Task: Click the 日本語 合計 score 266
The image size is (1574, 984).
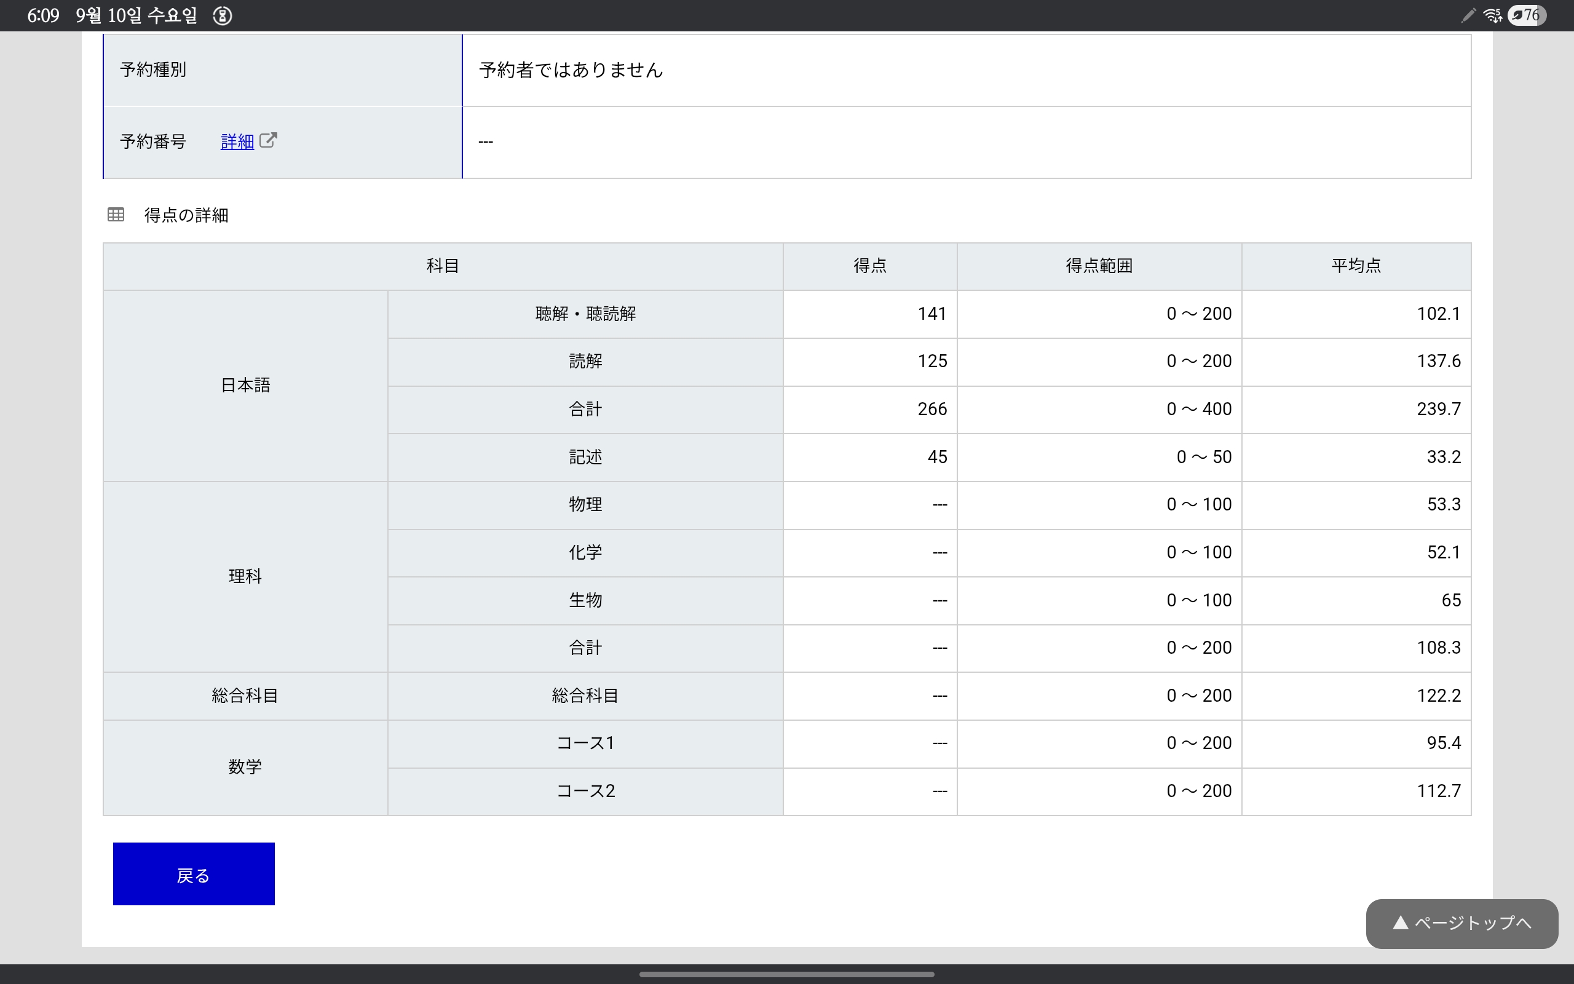Action: 932,410
